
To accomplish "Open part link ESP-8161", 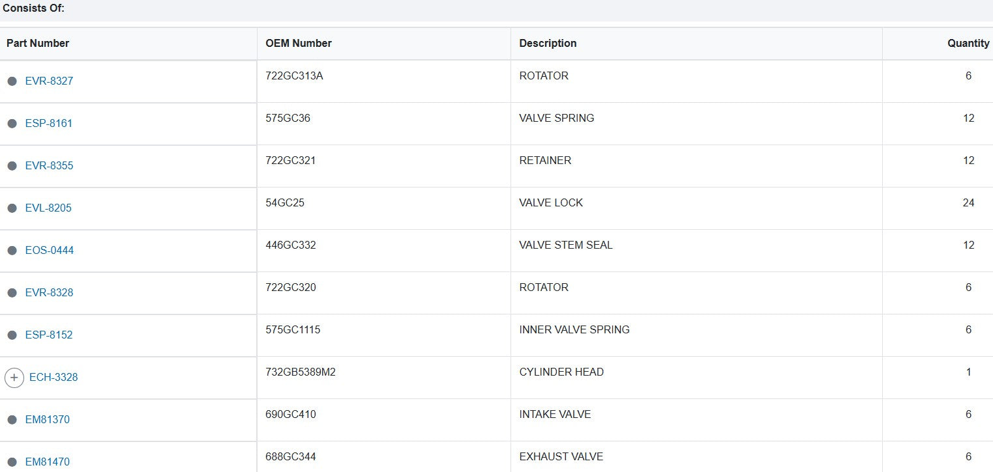I will (49, 124).
